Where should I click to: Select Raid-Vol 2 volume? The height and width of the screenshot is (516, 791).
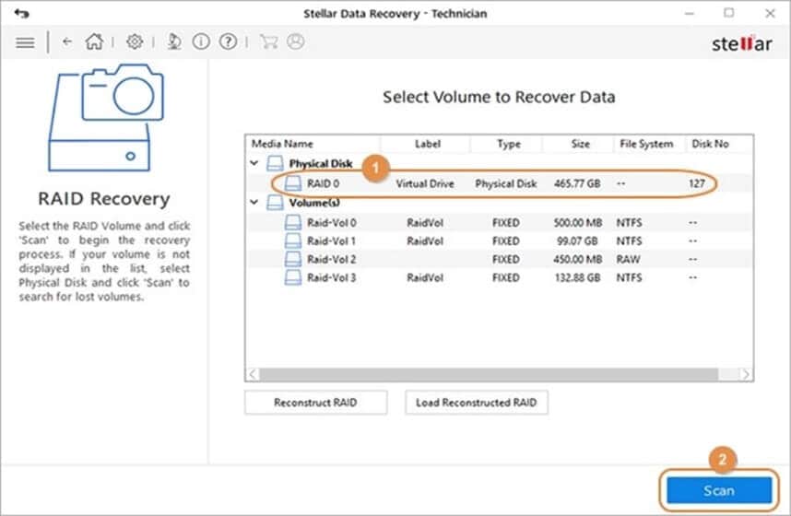500,259
